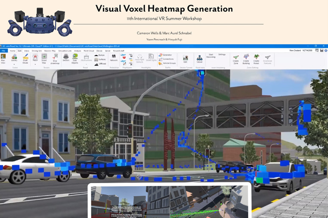The height and width of the screenshot is (218, 328).
Task: Open Side Objects tool
Action: (x=74, y=59)
